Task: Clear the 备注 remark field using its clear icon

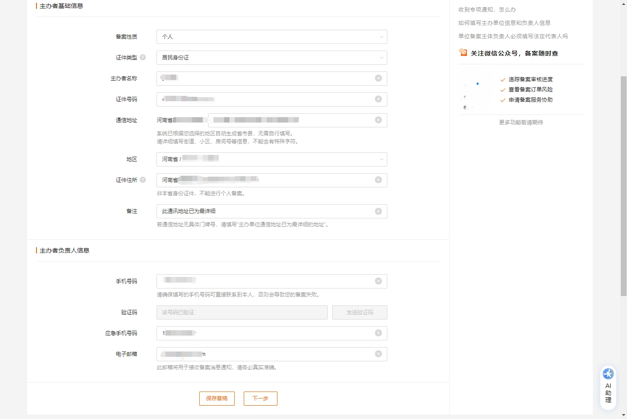Action: 378,211
